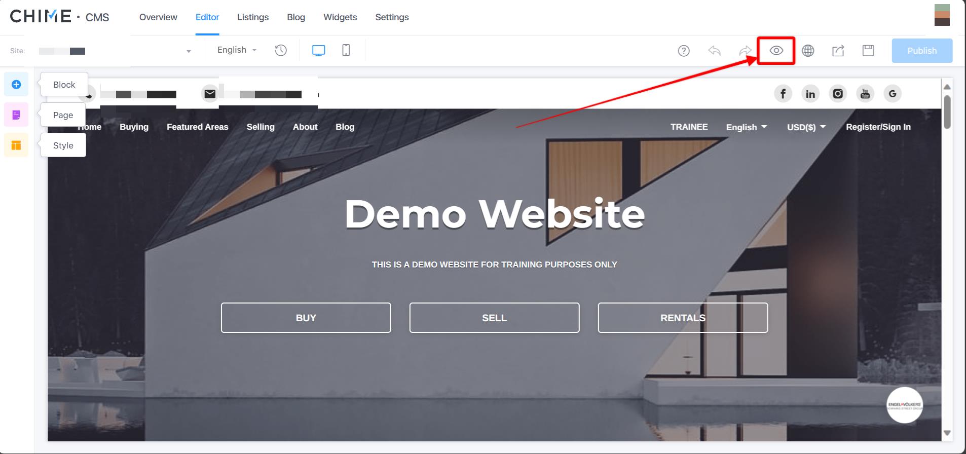Click the Style tooltip label
This screenshot has width=966, height=454.
pyautogui.click(x=63, y=145)
